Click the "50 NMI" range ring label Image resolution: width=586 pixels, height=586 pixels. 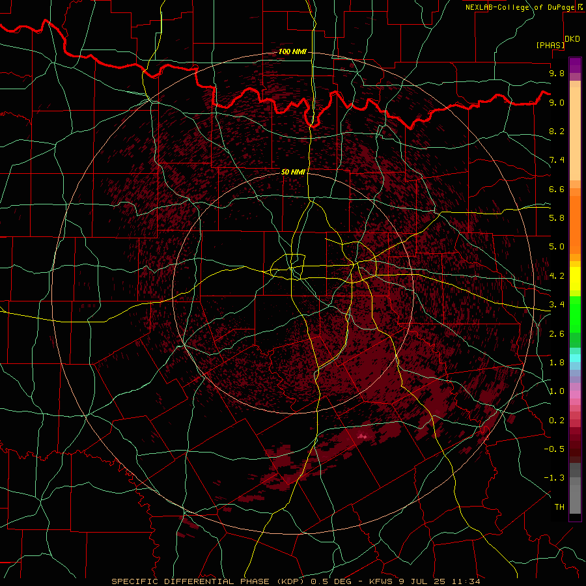tap(293, 172)
